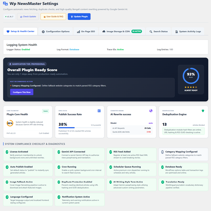The width and height of the screenshot is (211, 211).
Task: Click the R2 ACTIVE badge
Action: (x=136, y=31)
